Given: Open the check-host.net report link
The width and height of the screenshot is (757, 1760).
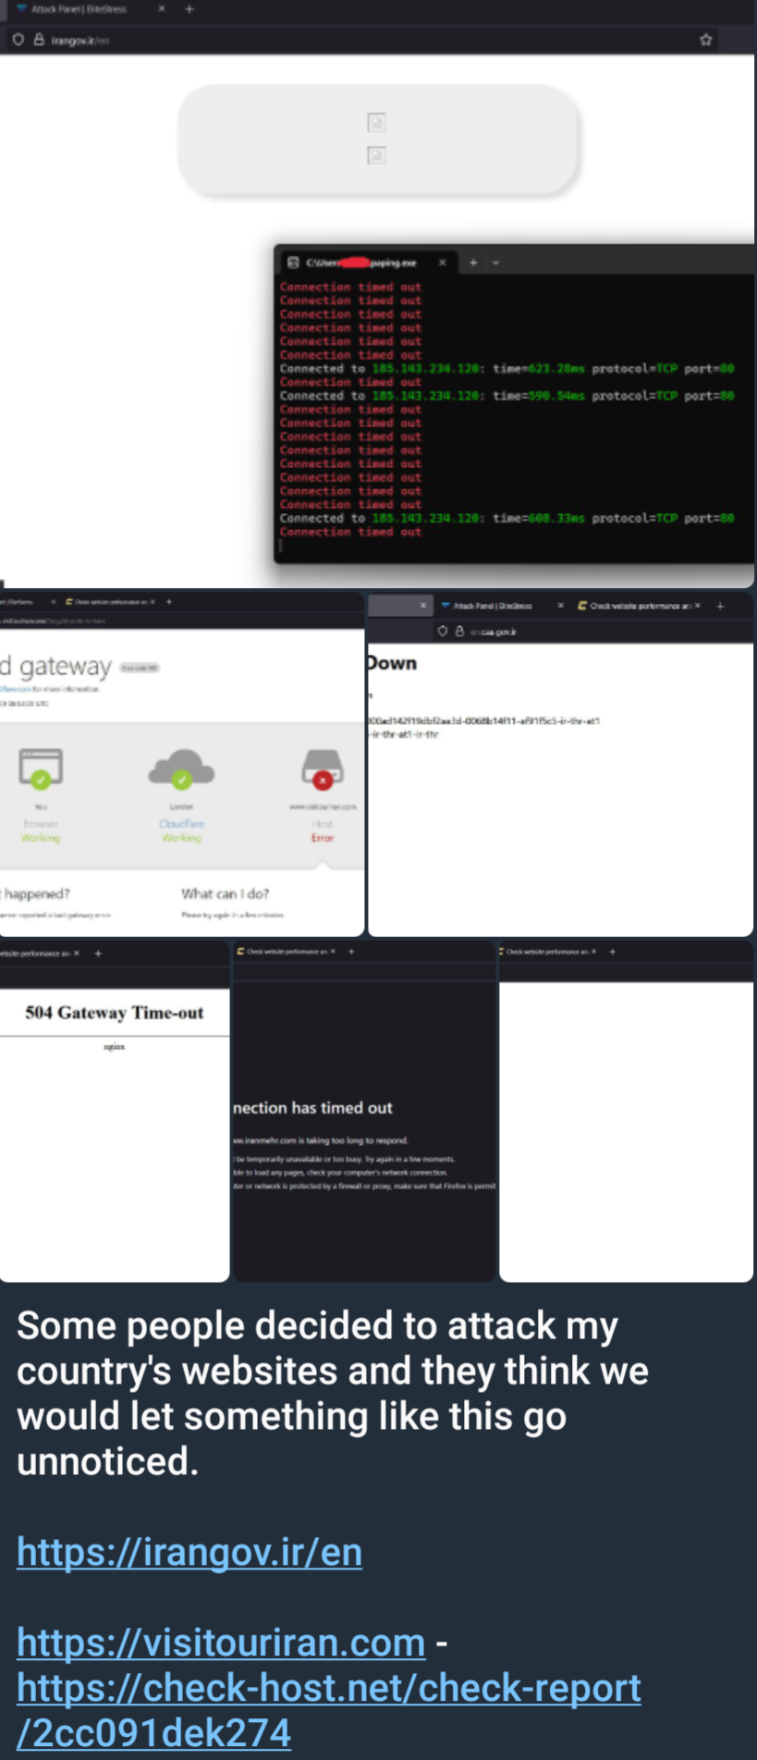Looking at the screenshot, I should (x=328, y=1710).
